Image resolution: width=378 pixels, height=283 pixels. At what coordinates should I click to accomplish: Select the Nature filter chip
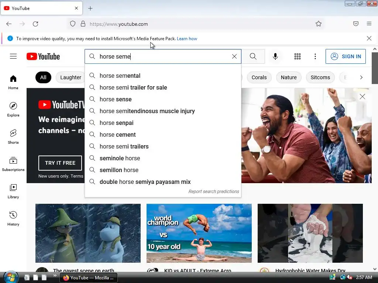pyautogui.click(x=289, y=77)
